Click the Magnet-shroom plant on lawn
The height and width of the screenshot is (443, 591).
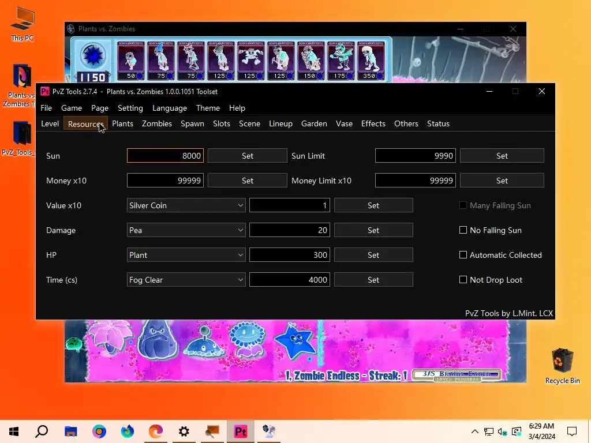coord(204,343)
